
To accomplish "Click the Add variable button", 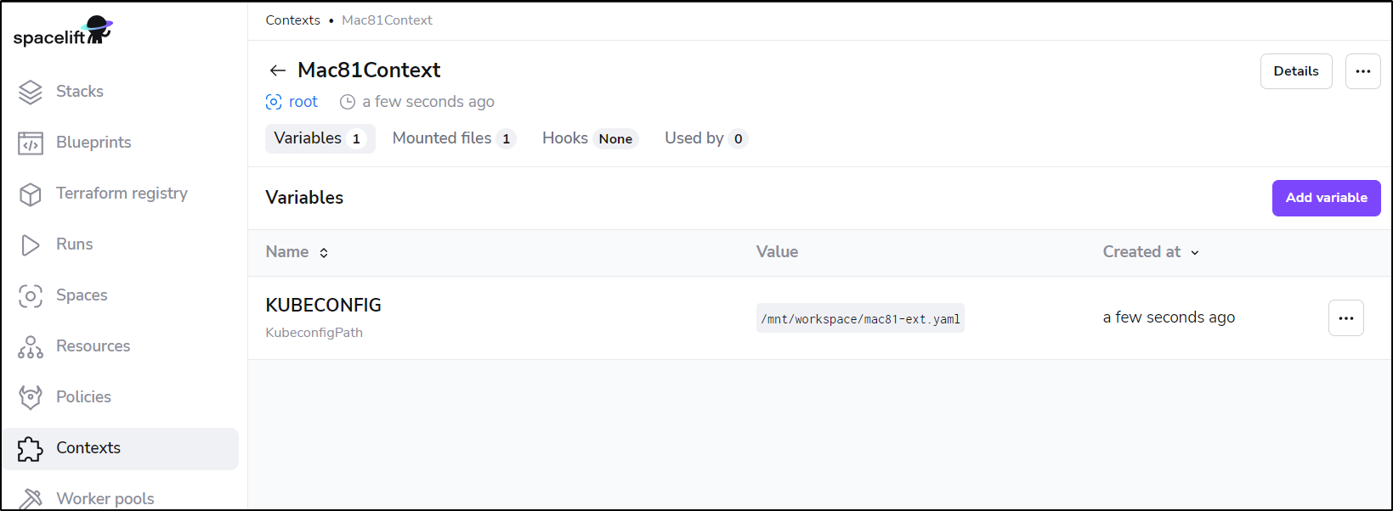I will coord(1326,198).
